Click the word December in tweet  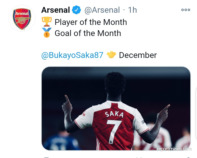coord(138,55)
